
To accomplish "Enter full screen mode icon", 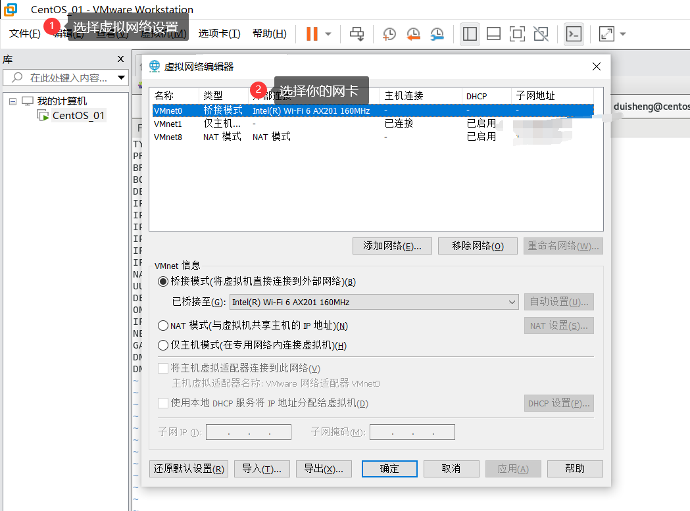I will (x=517, y=34).
